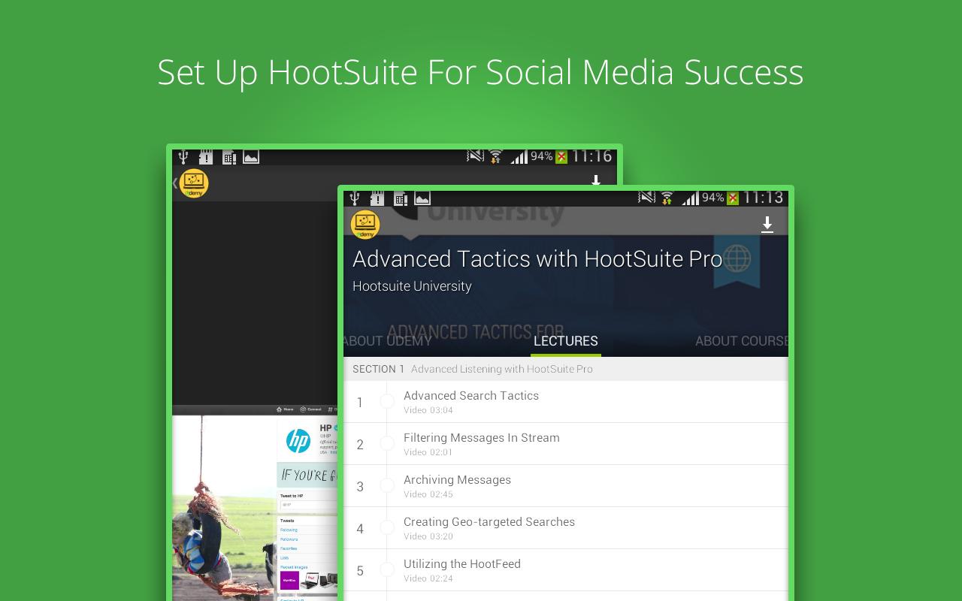Mark Advanced Search Tactics lecture as complete
This screenshot has height=601, width=962.
pos(389,402)
